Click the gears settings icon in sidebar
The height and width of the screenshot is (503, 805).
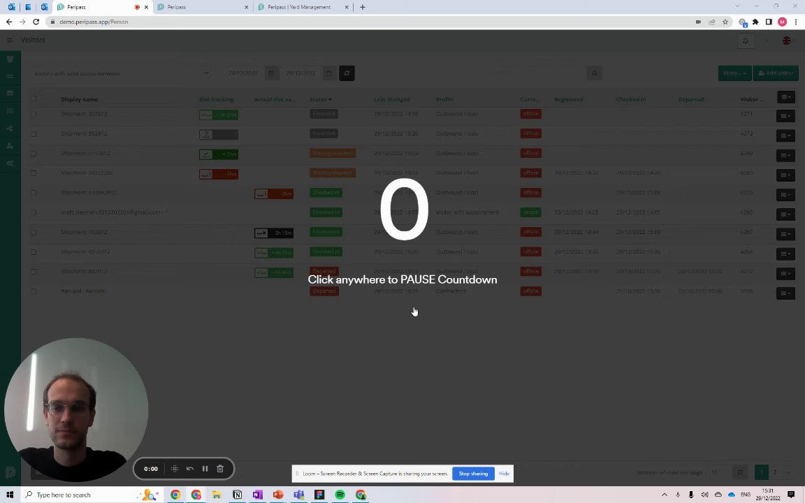[x=10, y=163]
